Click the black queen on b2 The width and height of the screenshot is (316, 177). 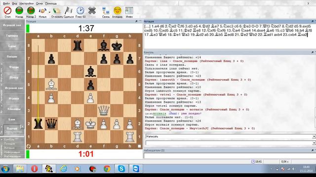pyautogui.click(x=51, y=123)
